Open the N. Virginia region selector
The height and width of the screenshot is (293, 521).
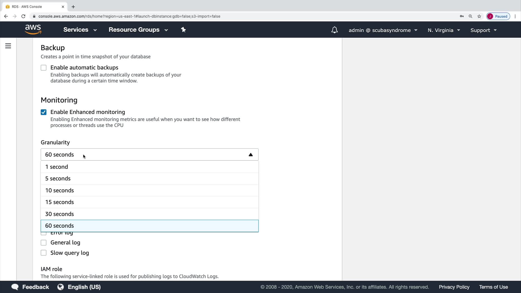[x=444, y=30]
